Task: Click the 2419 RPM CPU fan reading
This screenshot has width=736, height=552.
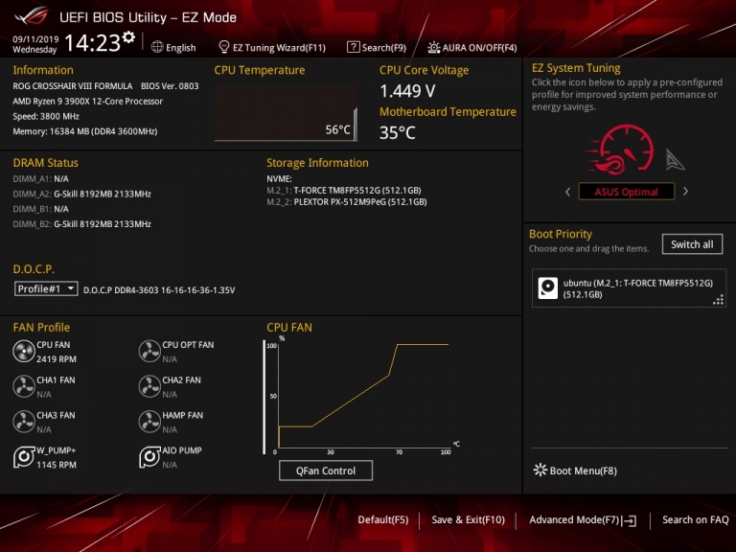Action: 57,359
